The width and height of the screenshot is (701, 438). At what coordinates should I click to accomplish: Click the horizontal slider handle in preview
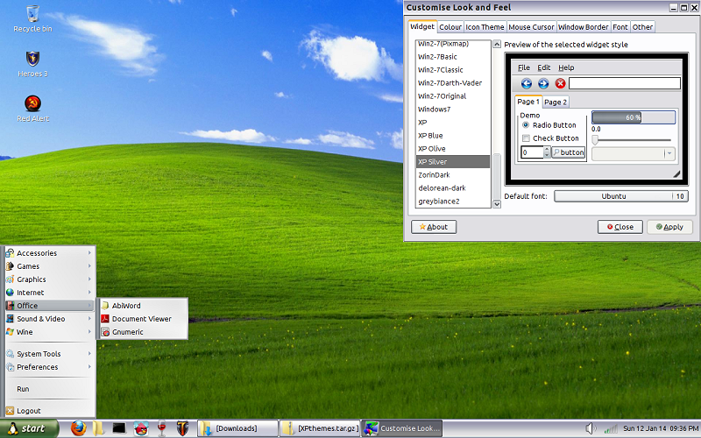pyautogui.click(x=595, y=140)
